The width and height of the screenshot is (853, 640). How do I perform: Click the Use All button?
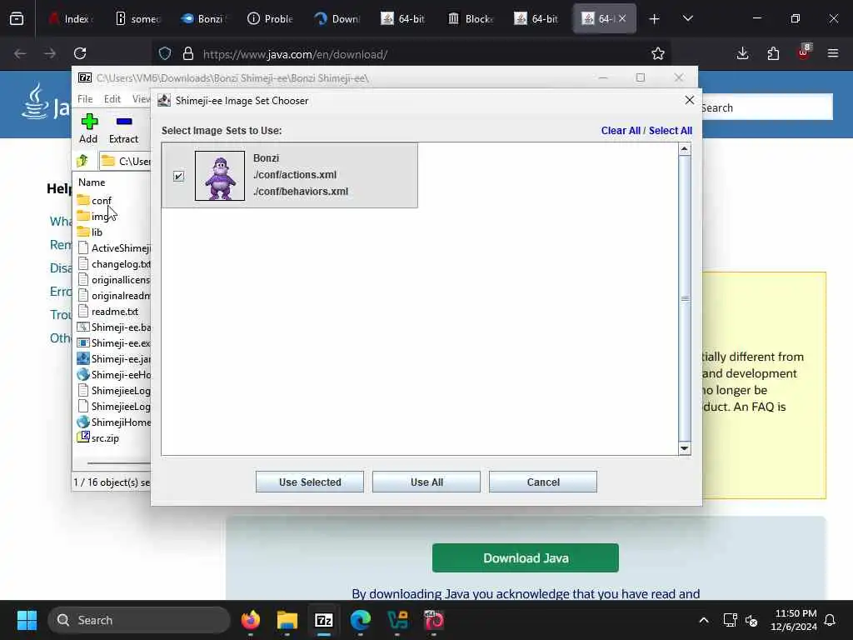click(x=426, y=482)
